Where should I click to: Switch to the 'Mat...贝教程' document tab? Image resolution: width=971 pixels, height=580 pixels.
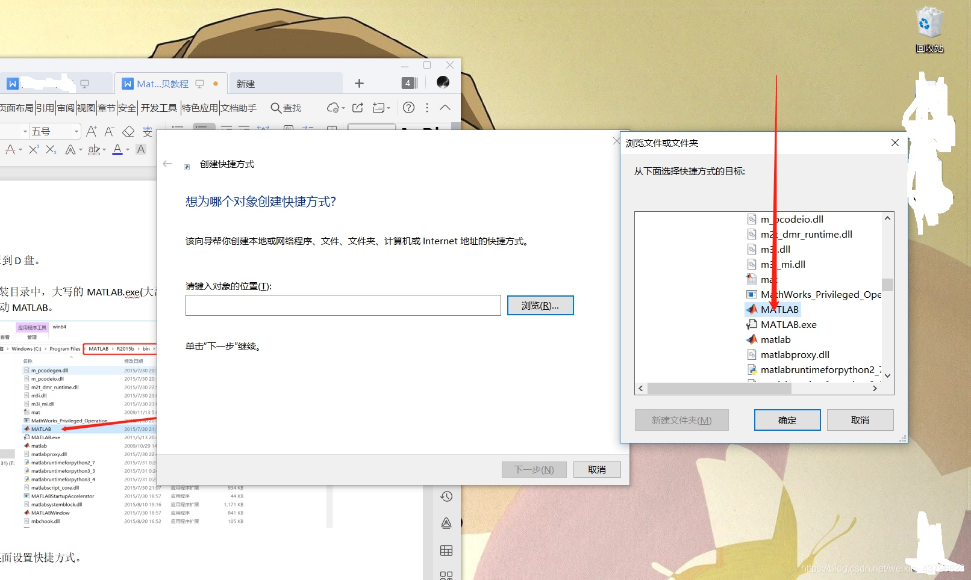(x=170, y=84)
